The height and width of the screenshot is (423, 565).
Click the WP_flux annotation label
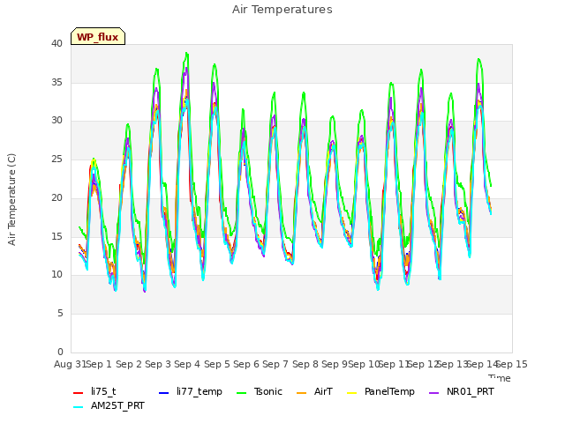98,36
